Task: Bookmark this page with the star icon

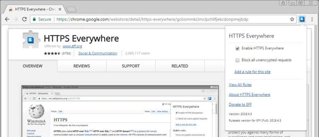Action: point(292,19)
